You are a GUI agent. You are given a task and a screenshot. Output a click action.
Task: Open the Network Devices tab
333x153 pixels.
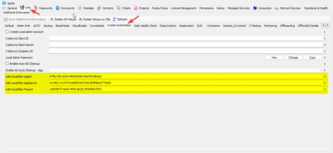[x=288, y=8]
